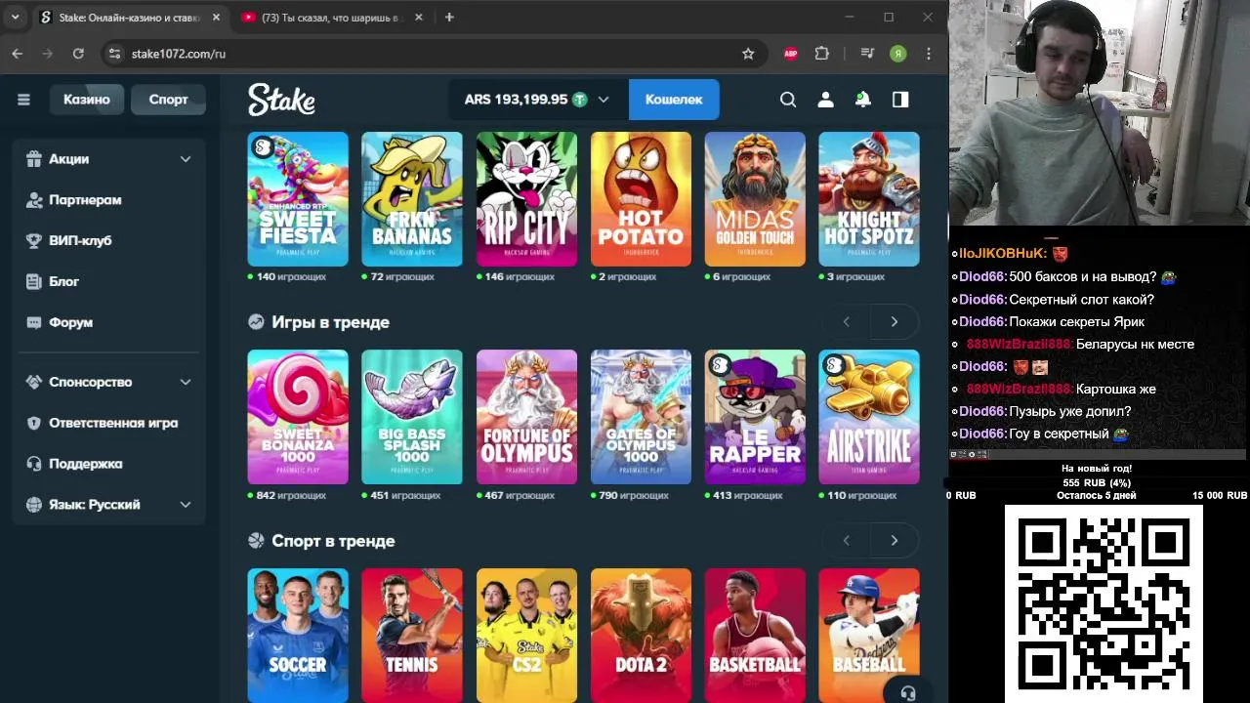Open the hamburger menu in Stake sidebar
This screenshot has height=703, width=1250.
click(23, 100)
